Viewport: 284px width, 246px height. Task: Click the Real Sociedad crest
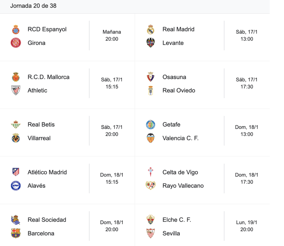click(x=16, y=220)
